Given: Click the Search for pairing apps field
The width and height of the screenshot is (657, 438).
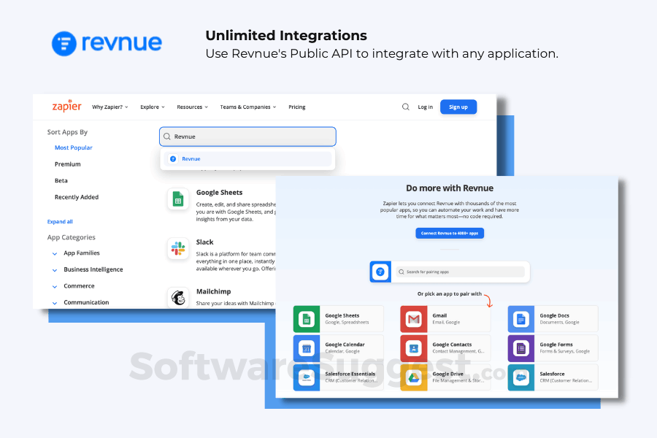Looking at the screenshot, I should [460, 272].
